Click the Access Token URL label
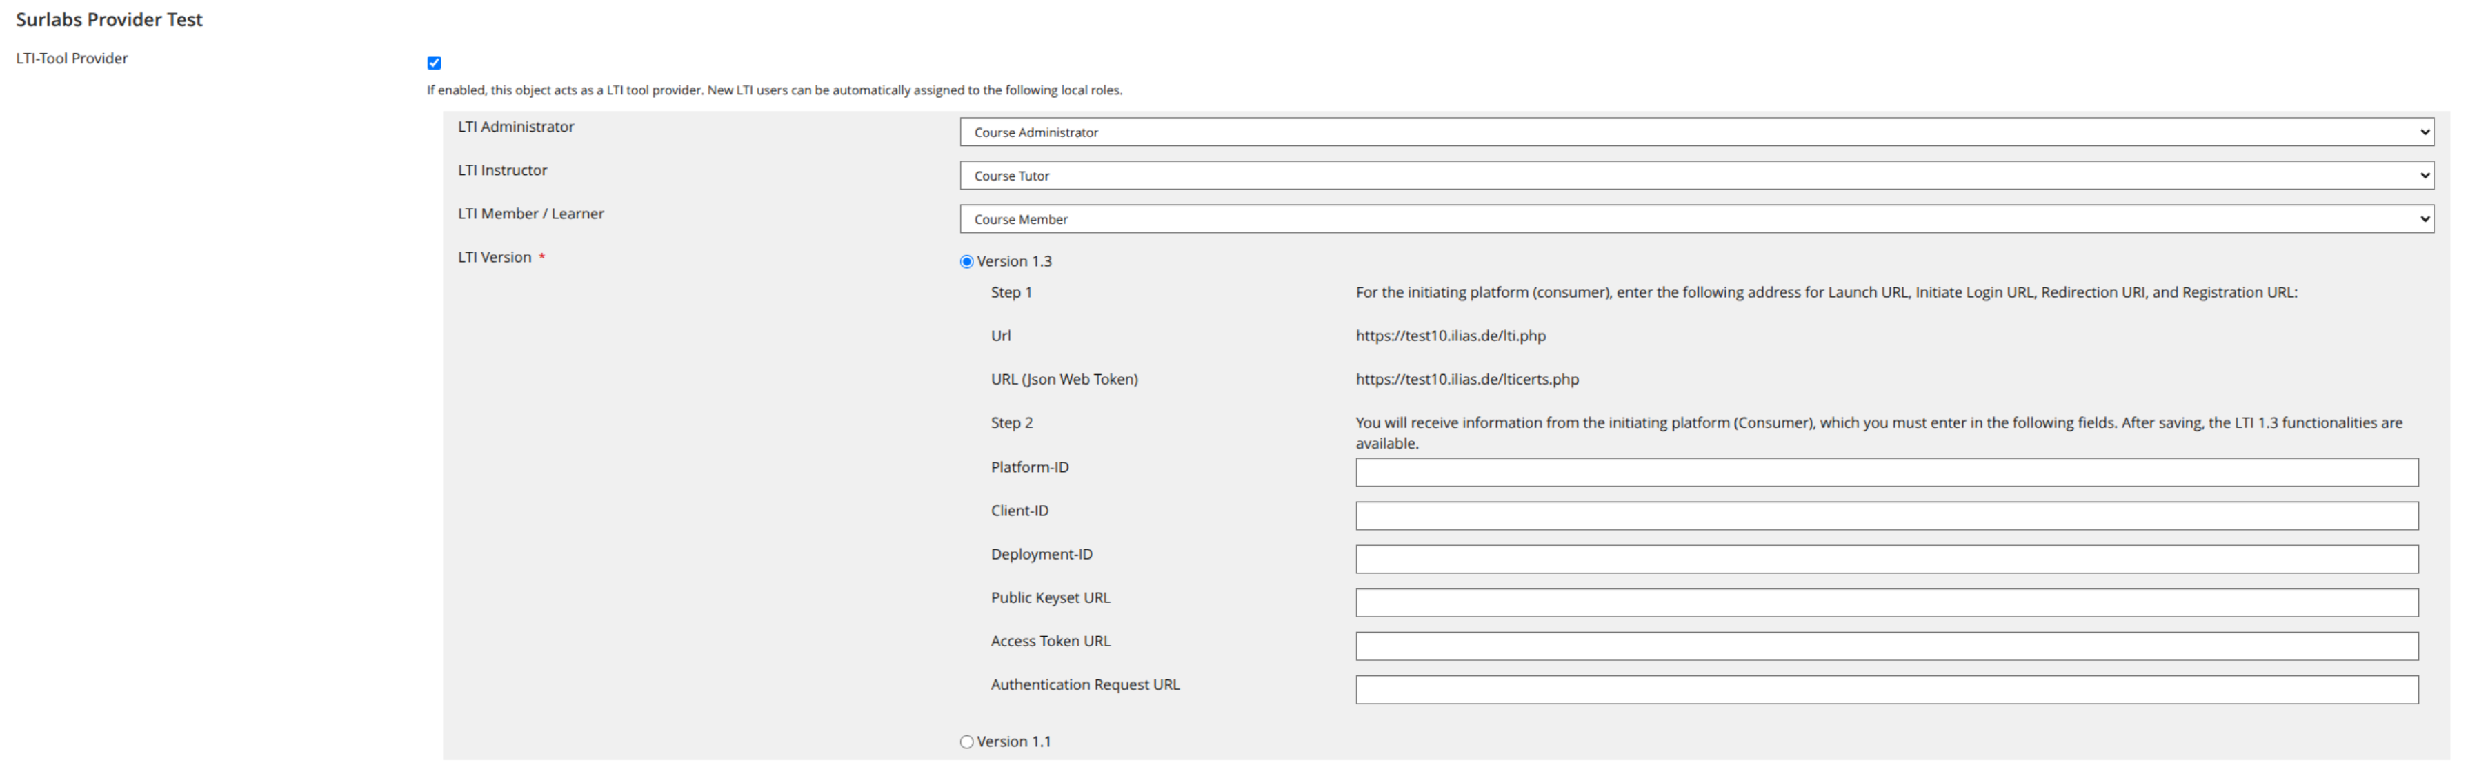Screen dimensions: 2468x778 coord(1050,641)
